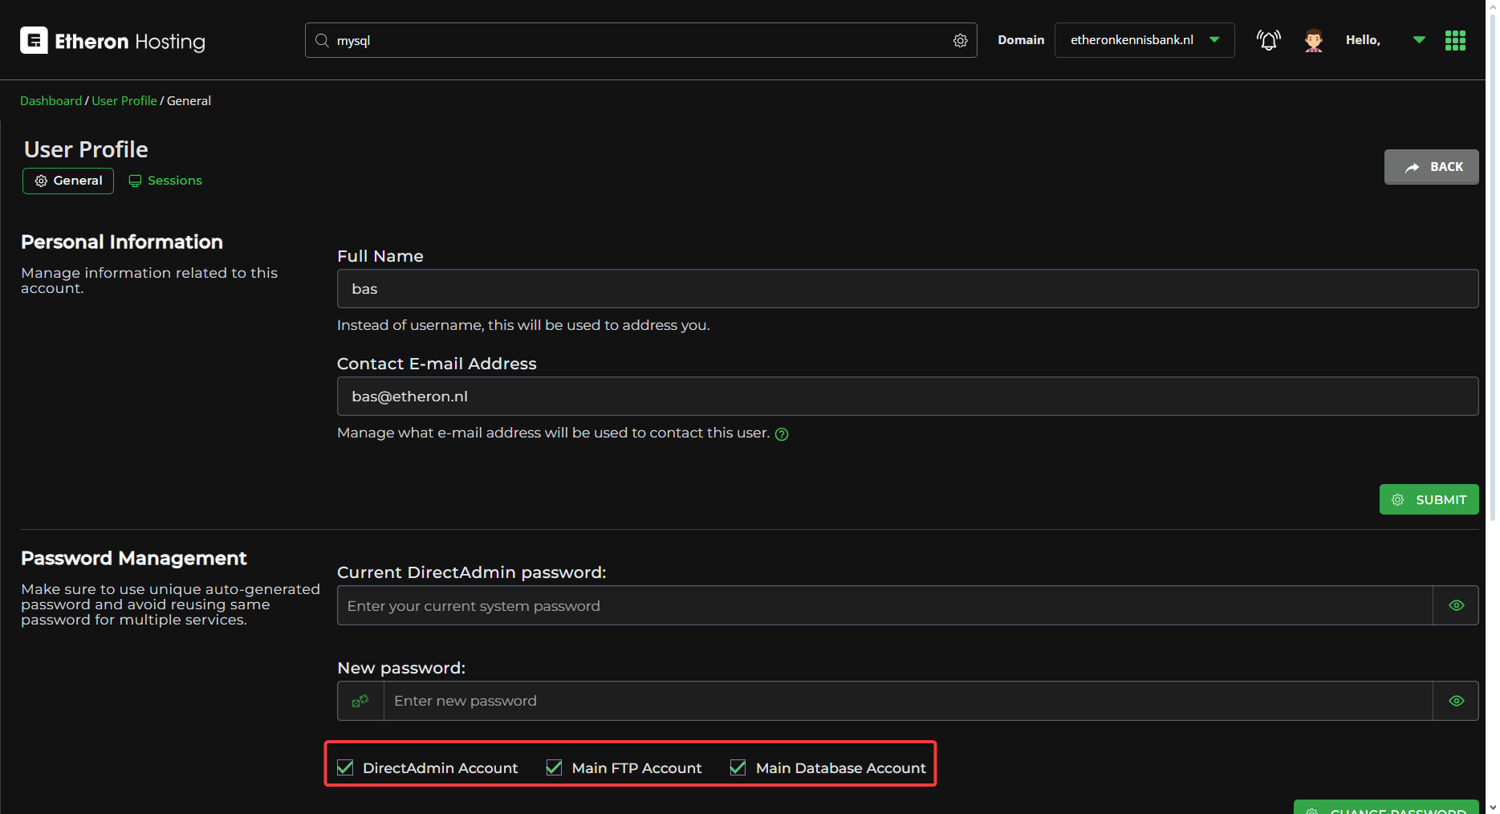Show current DirectAdmin password with eye icon
The height and width of the screenshot is (814, 1500).
click(1456, 605)
